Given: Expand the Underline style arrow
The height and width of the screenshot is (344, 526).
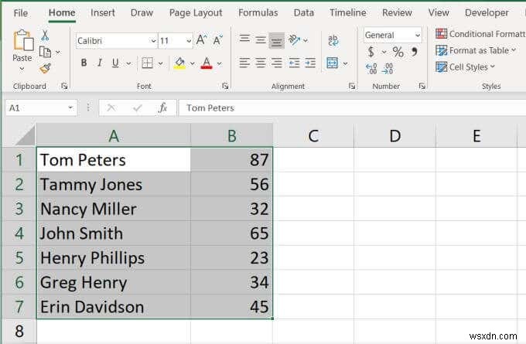Looking at the screenshot, I should tap(128, 63).
